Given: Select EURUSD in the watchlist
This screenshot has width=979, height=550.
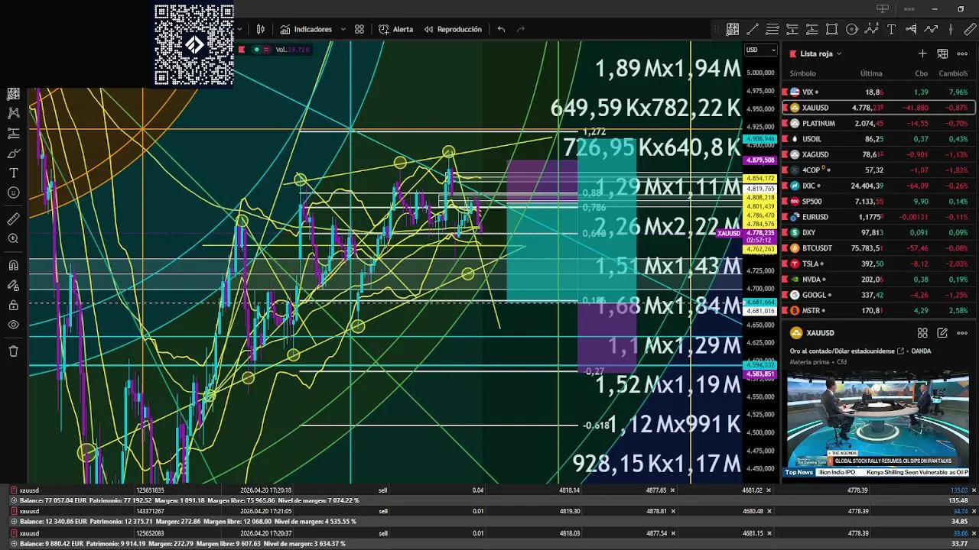Looking at the screenshot, I should click(879, 217).
